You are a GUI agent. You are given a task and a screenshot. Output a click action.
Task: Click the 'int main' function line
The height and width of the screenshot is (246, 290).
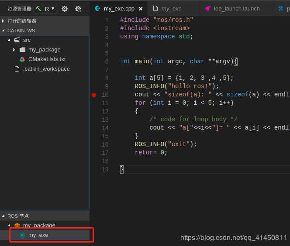(179, 61)
